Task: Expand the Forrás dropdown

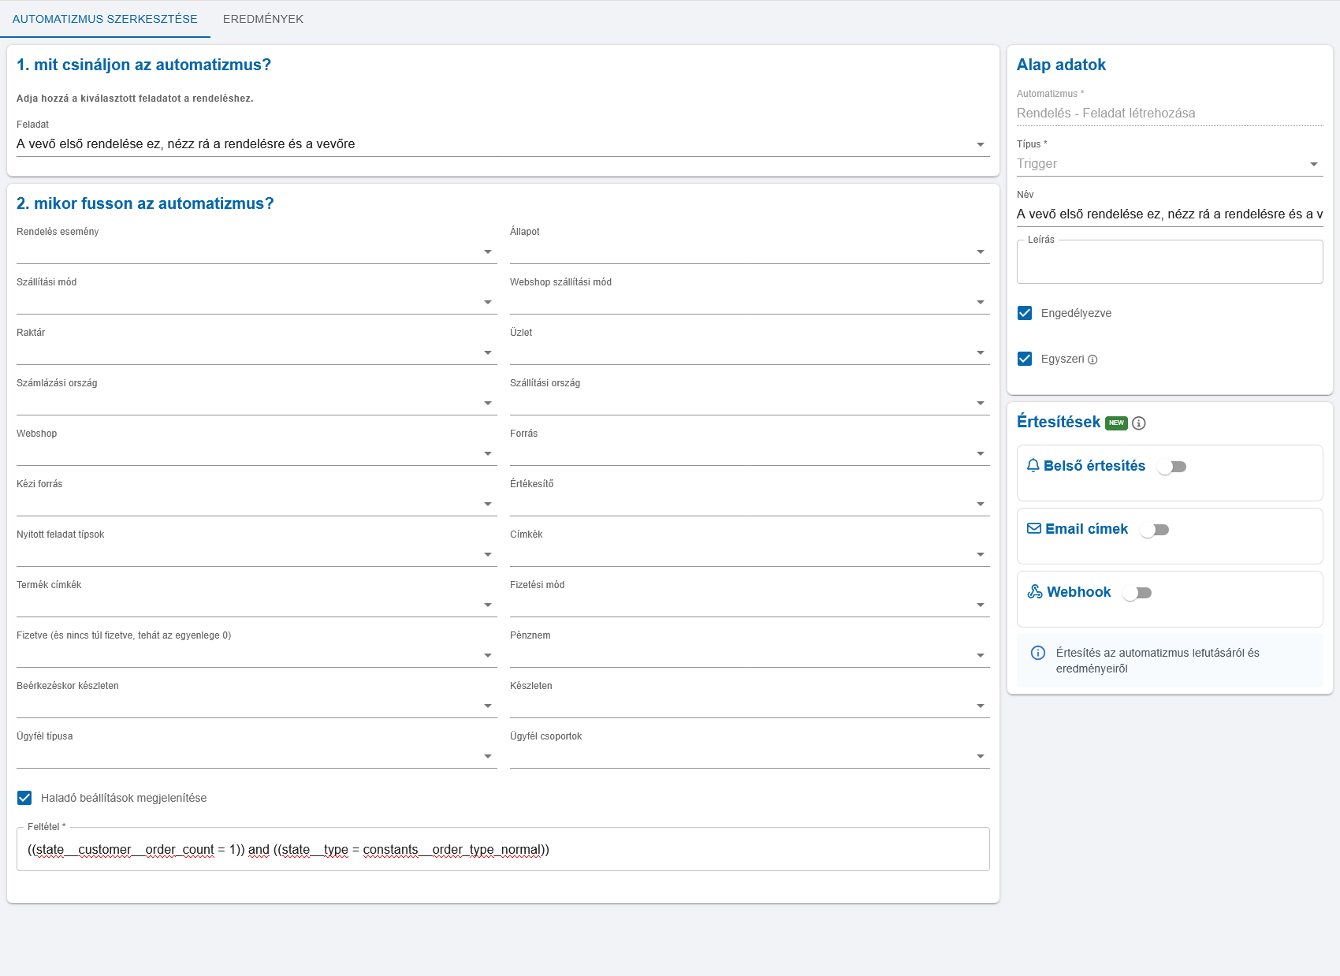Action: 750,453
